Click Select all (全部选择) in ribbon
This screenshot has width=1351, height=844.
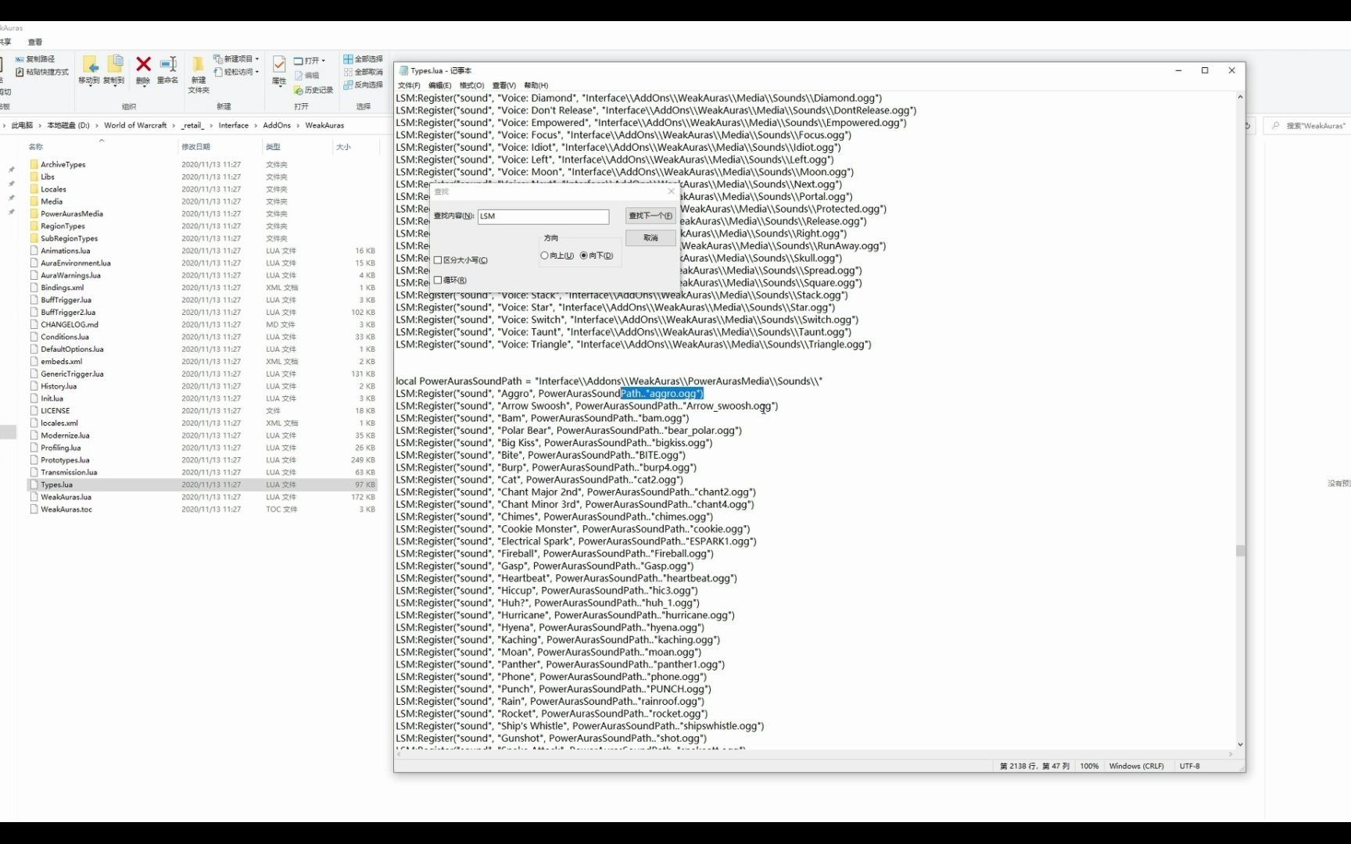click(x=364, y=59)
